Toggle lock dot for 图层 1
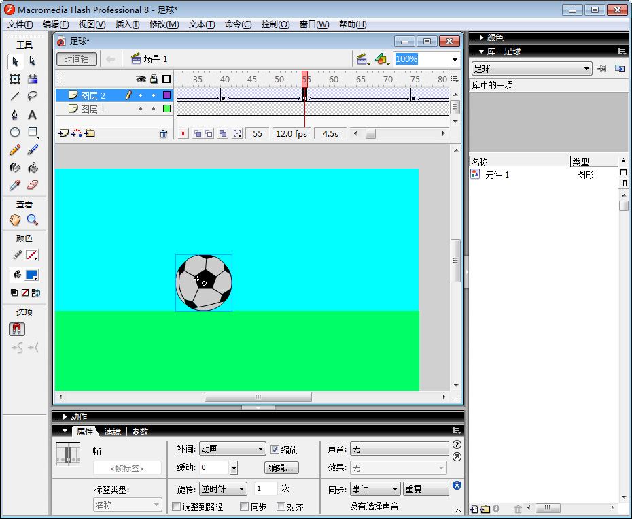Screen dimensions: 632x519 (x=154, y=109)
